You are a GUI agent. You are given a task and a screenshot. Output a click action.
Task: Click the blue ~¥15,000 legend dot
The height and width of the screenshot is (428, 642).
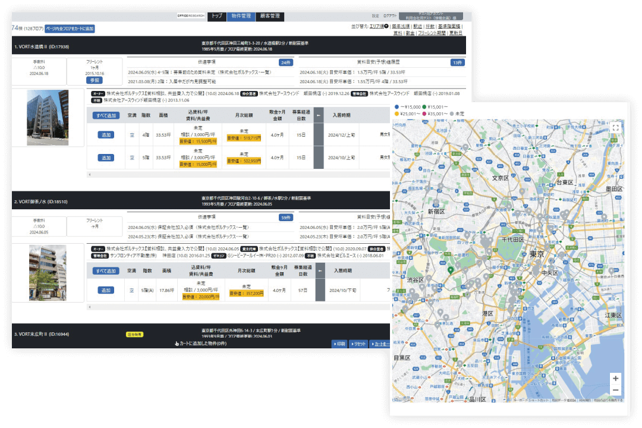point(396,107)
